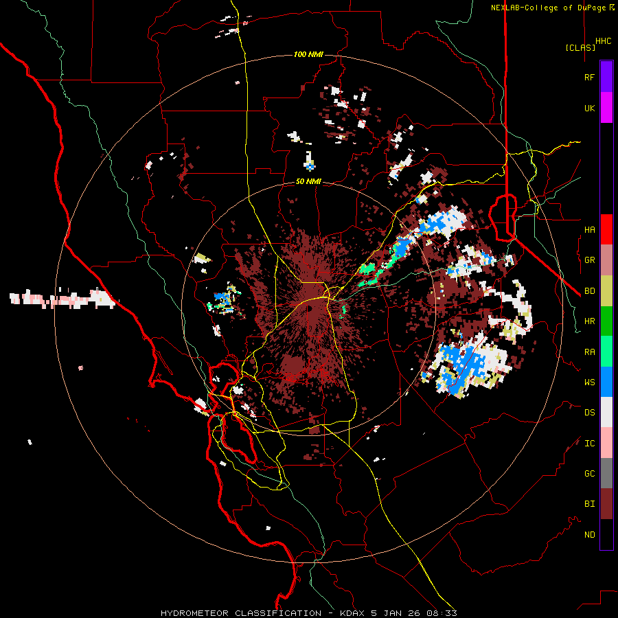This screenshot has height=618, width=618.
Task: Select the olive-yellow BD legend swatch
Action: pyautogui.click(x=606, y=291)
